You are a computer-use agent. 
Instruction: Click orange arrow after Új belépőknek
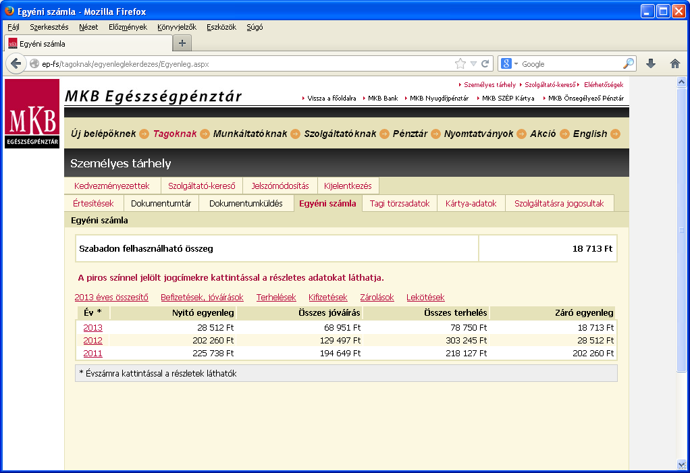point(144,134)
